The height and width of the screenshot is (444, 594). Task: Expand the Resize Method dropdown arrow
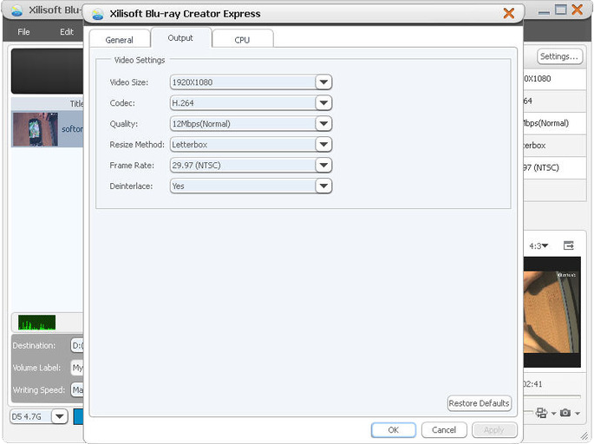(x=323, y=144)
